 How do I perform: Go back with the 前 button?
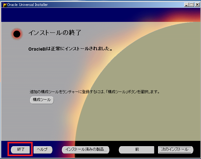point(137,150)
